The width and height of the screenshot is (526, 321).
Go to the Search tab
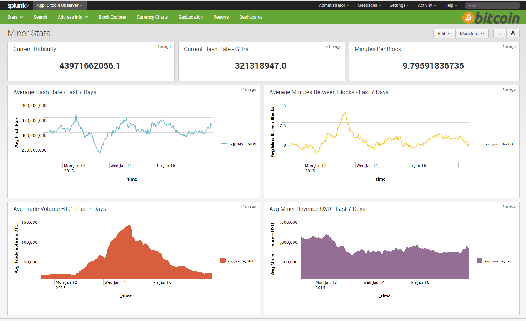click(40, 17)
